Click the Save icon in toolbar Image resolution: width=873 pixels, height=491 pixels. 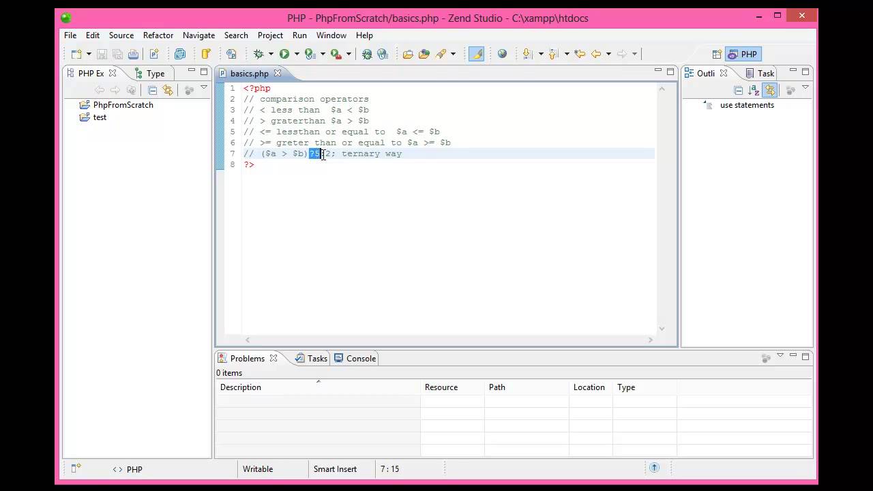tap(102, 54)
